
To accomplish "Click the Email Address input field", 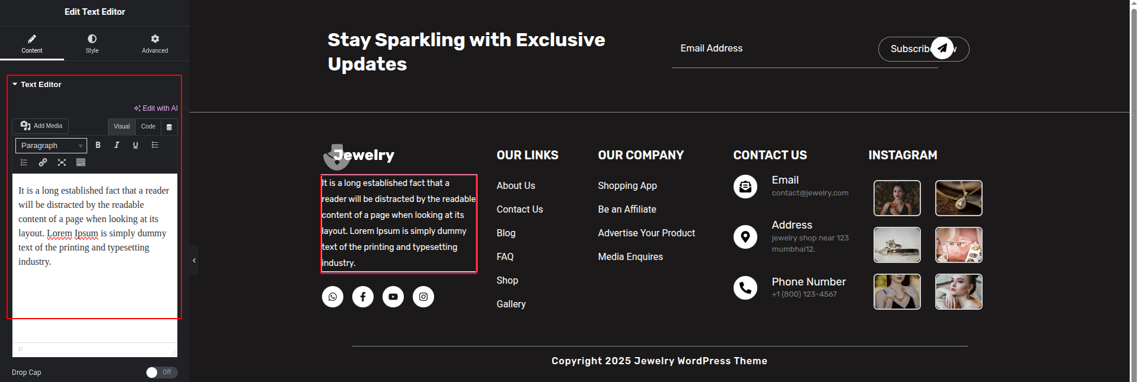I will (x=771, y=49).
